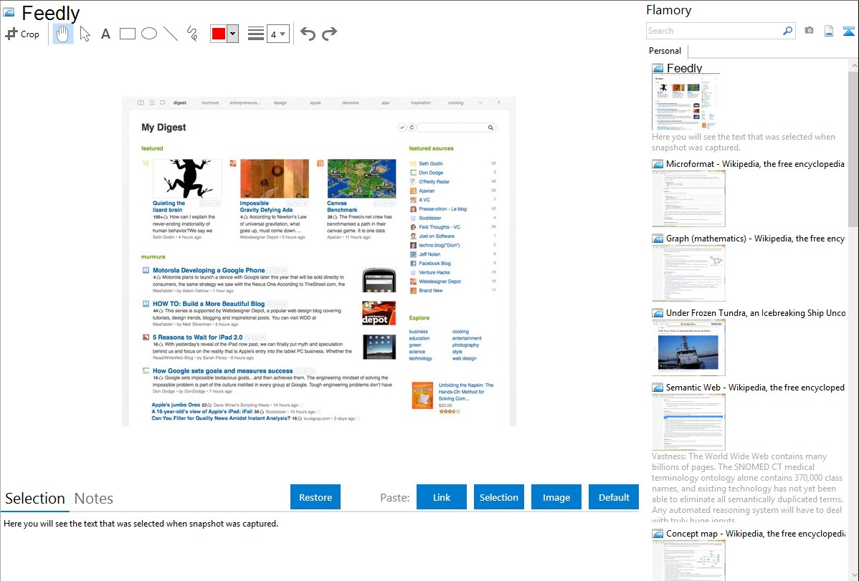Select the Crop tool

[22, 34]
